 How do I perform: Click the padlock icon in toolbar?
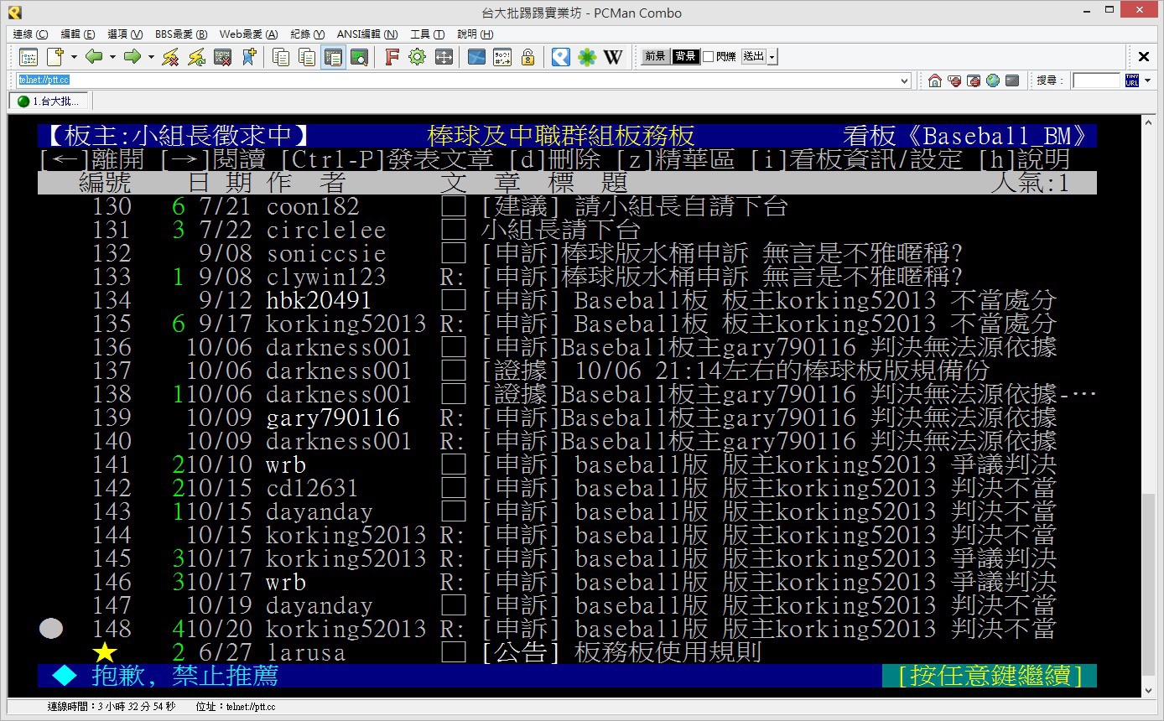point(527,57)
